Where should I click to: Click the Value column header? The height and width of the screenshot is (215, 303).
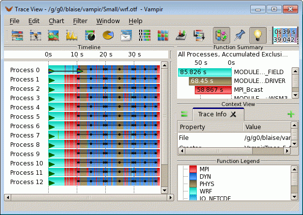267,127
